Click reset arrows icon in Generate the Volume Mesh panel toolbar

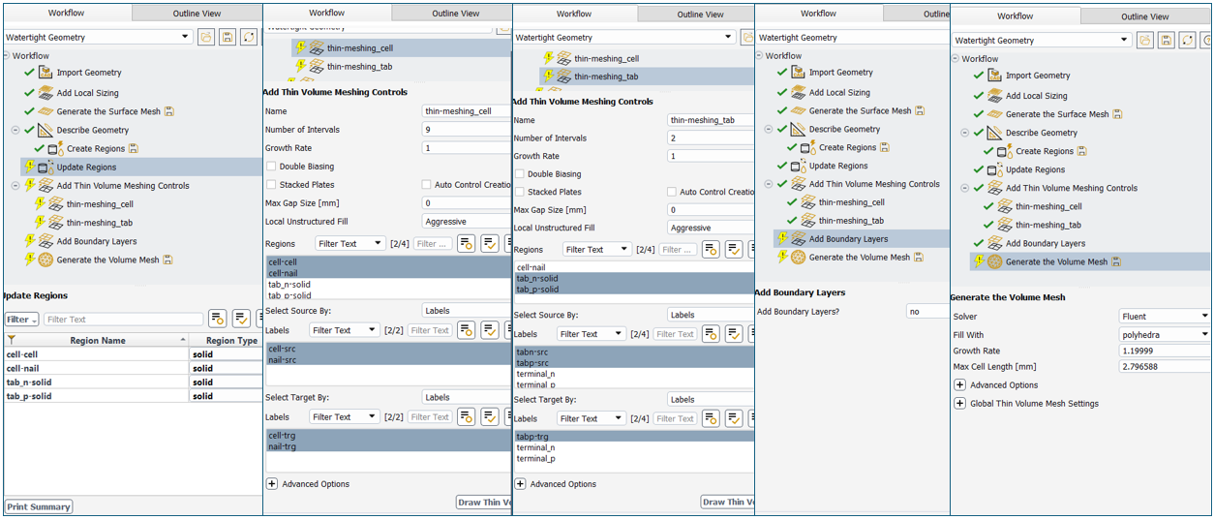(1188, 40)
